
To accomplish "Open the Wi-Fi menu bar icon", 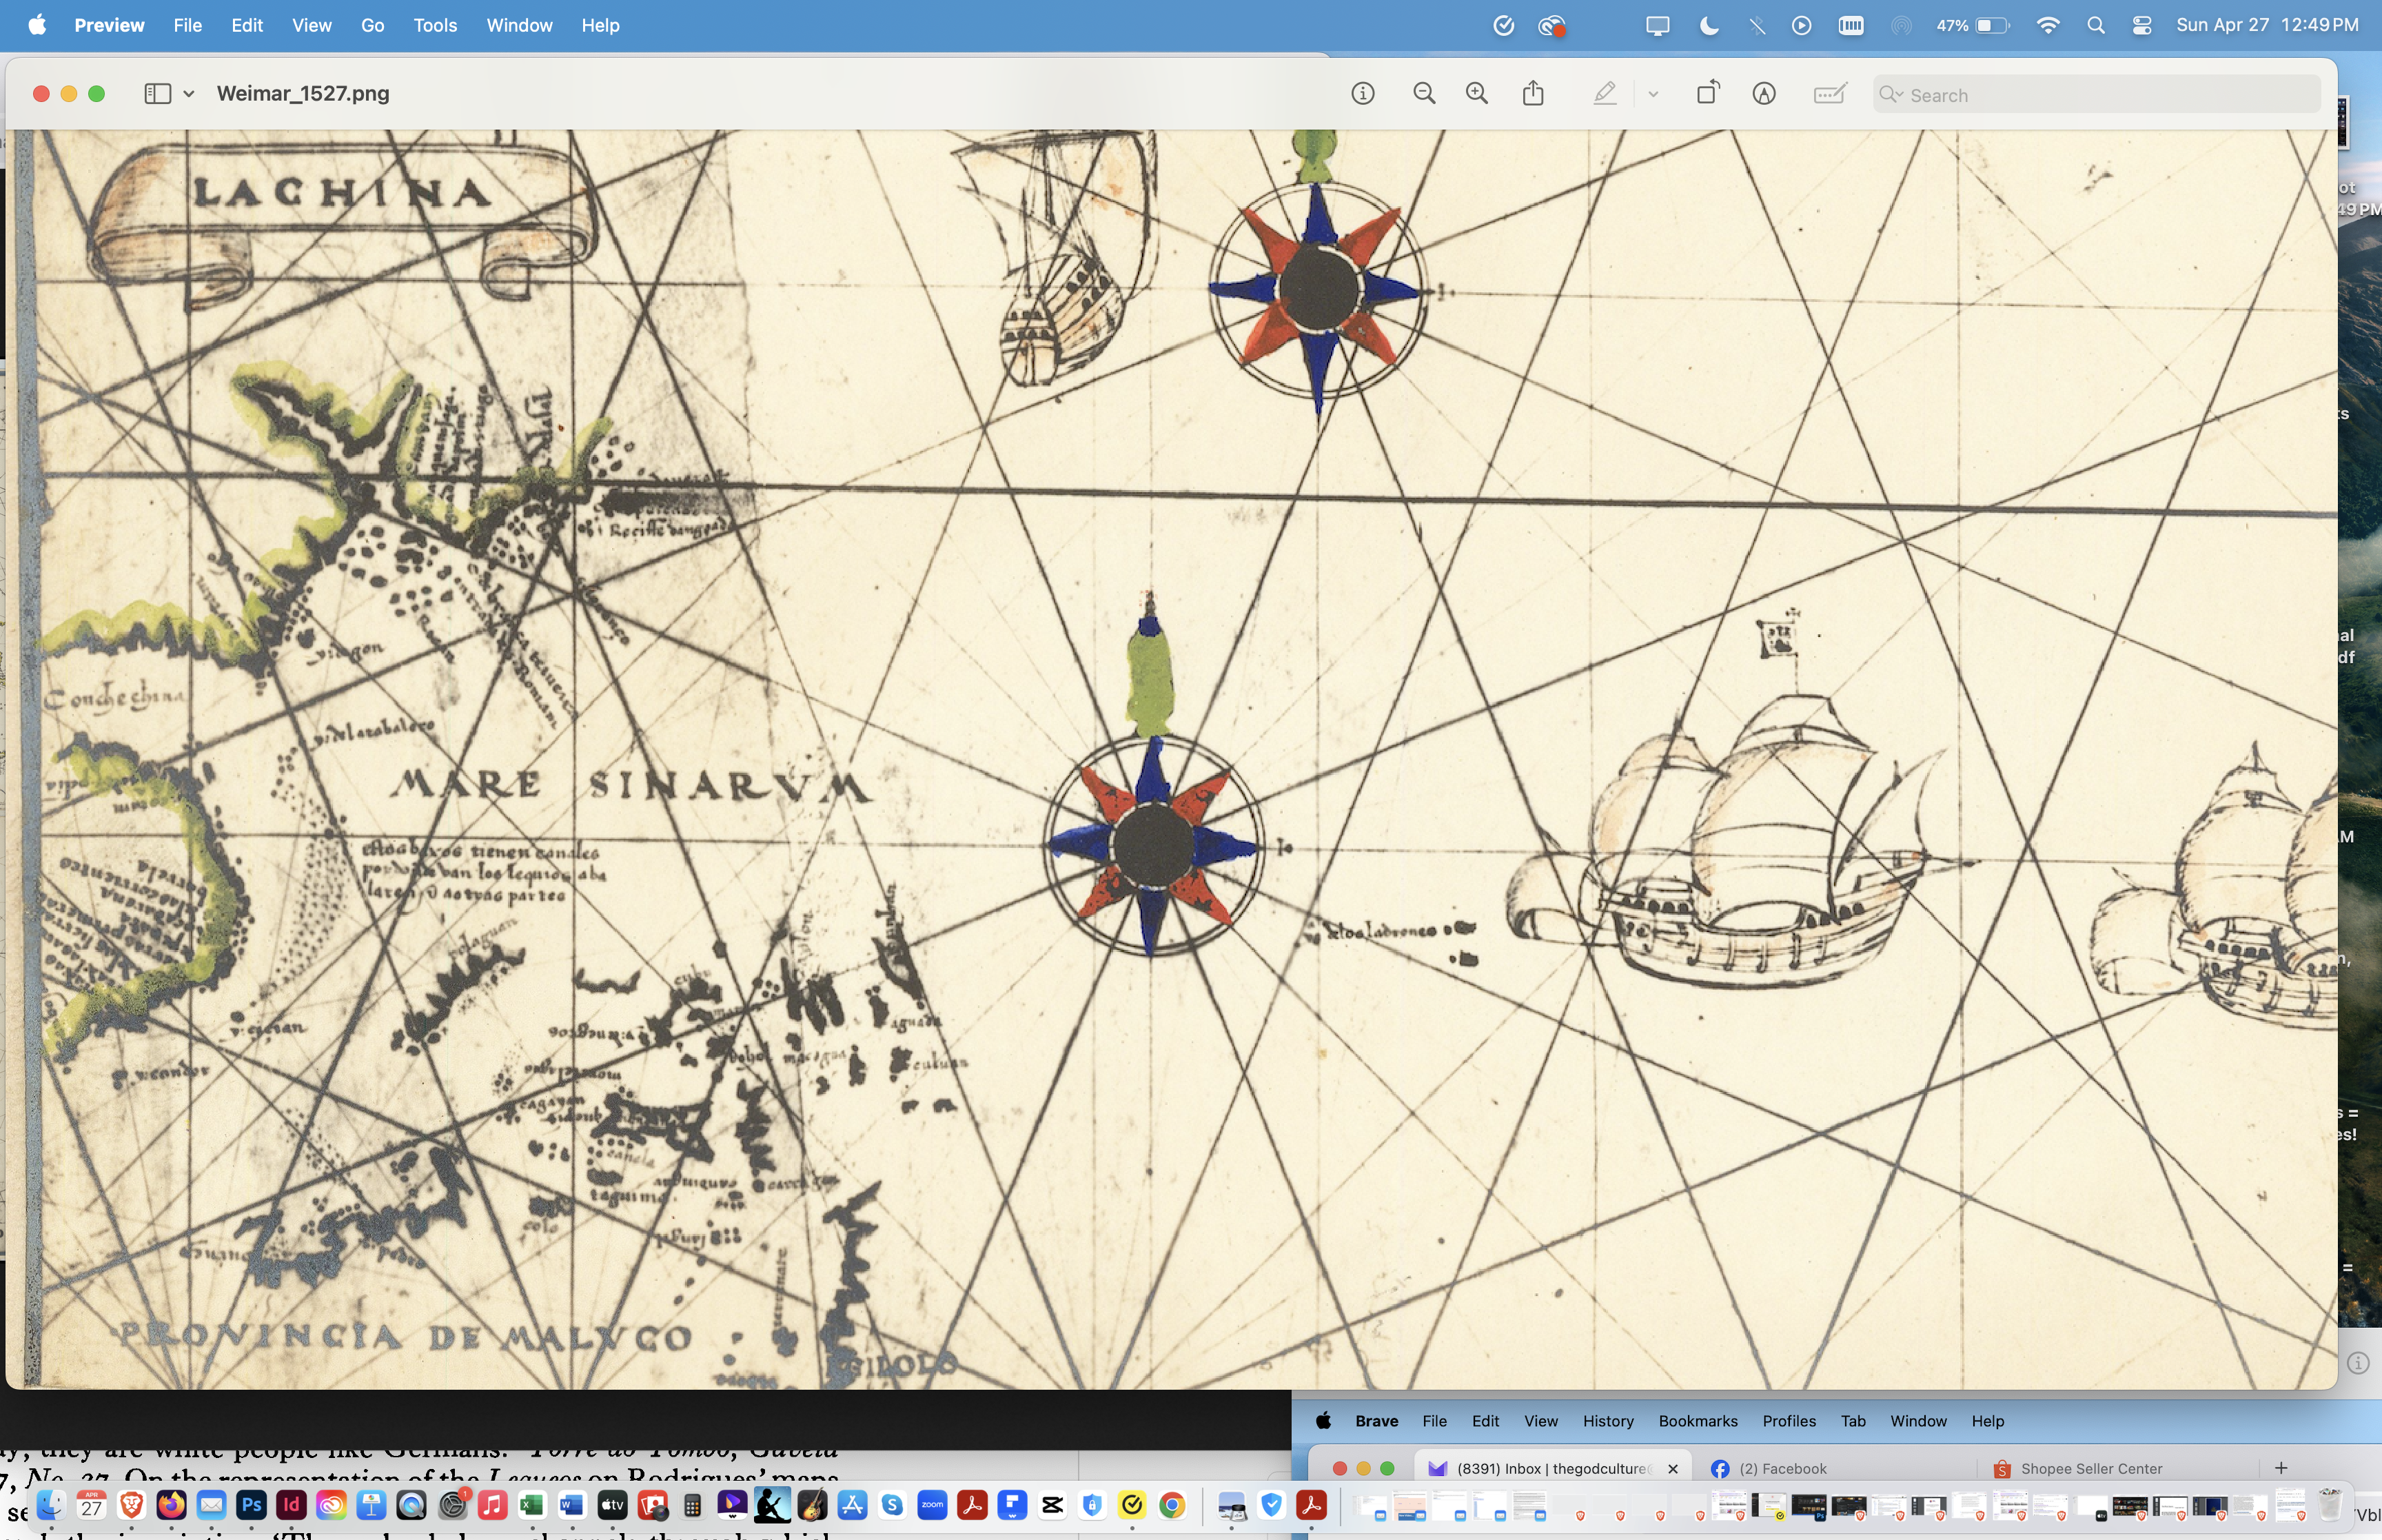I will pyautogui.click(x=2047, y=25).
